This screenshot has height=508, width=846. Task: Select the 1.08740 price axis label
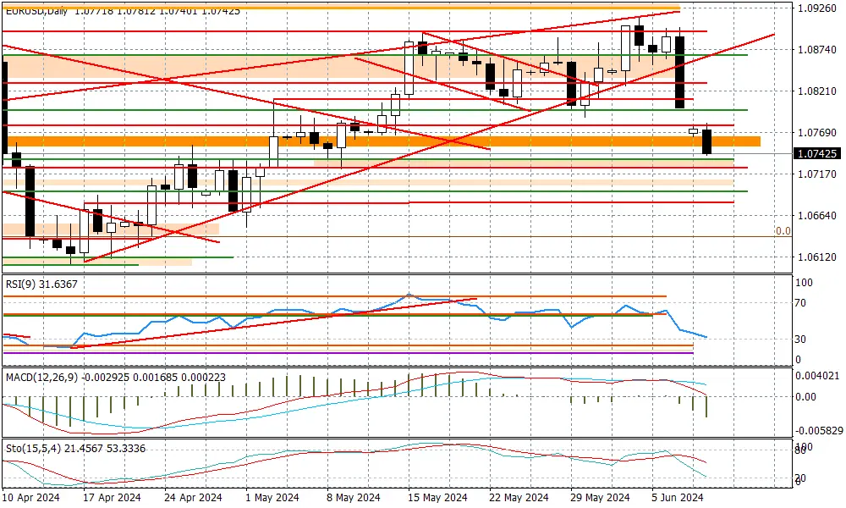(x=817, y=50)
